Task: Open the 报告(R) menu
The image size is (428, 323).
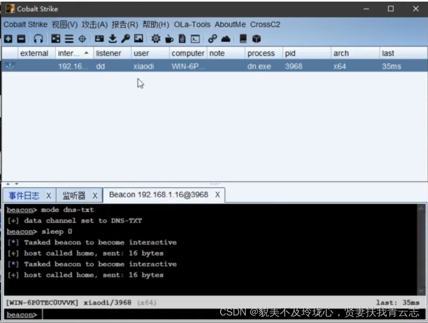Action: 125,25
